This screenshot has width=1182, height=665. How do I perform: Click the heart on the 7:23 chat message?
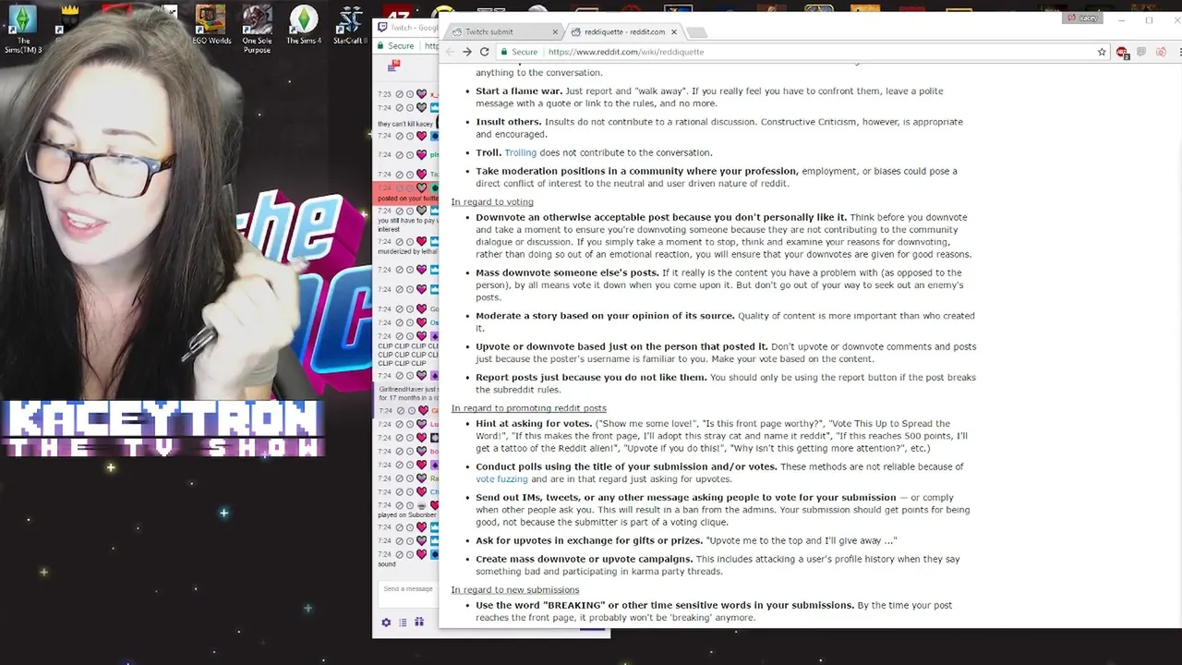point(422,94)
